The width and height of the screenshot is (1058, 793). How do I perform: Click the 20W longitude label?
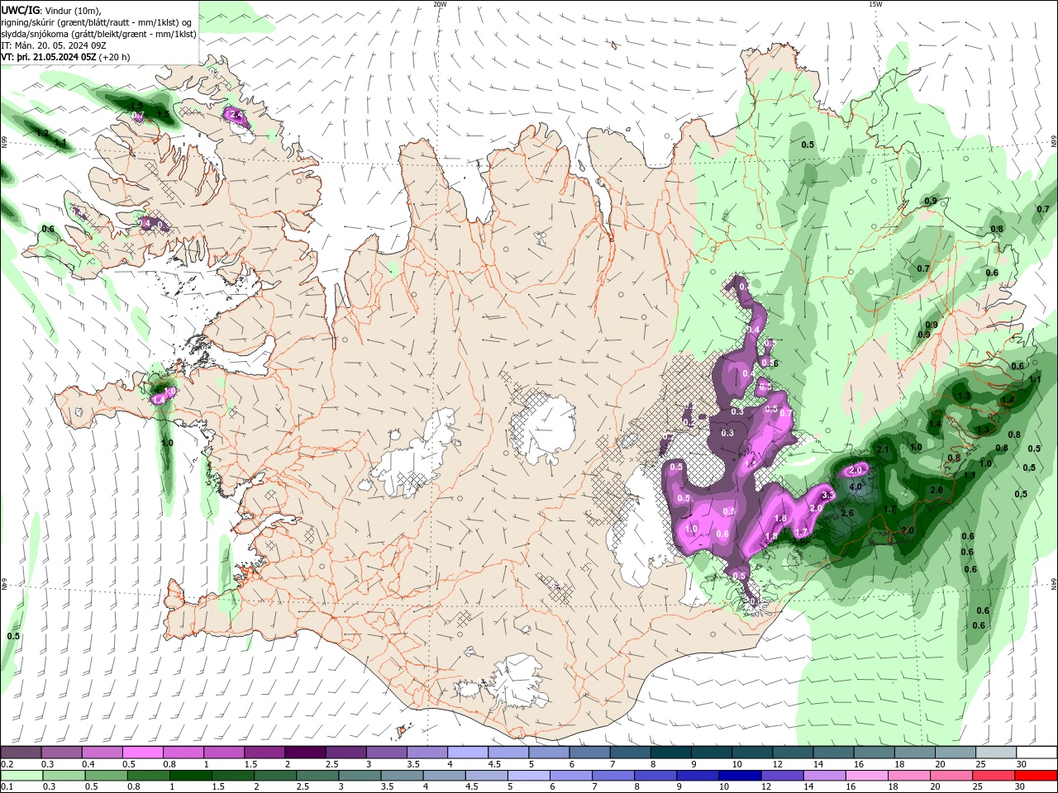(x=440, y=4)
